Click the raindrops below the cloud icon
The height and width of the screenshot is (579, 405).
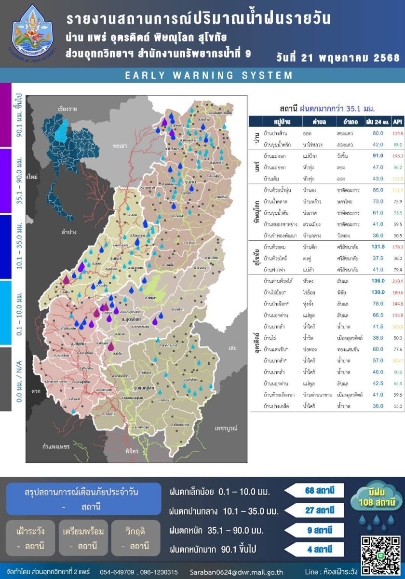point(379,521)
